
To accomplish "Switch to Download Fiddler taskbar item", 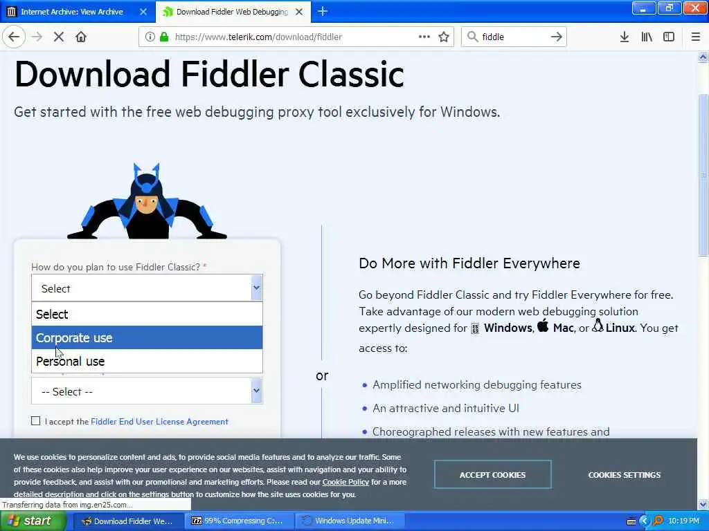I will [128, 521].
